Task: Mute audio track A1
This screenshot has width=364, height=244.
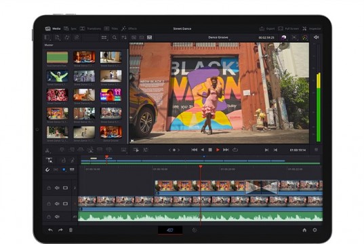Action: [x=57, y=217]
